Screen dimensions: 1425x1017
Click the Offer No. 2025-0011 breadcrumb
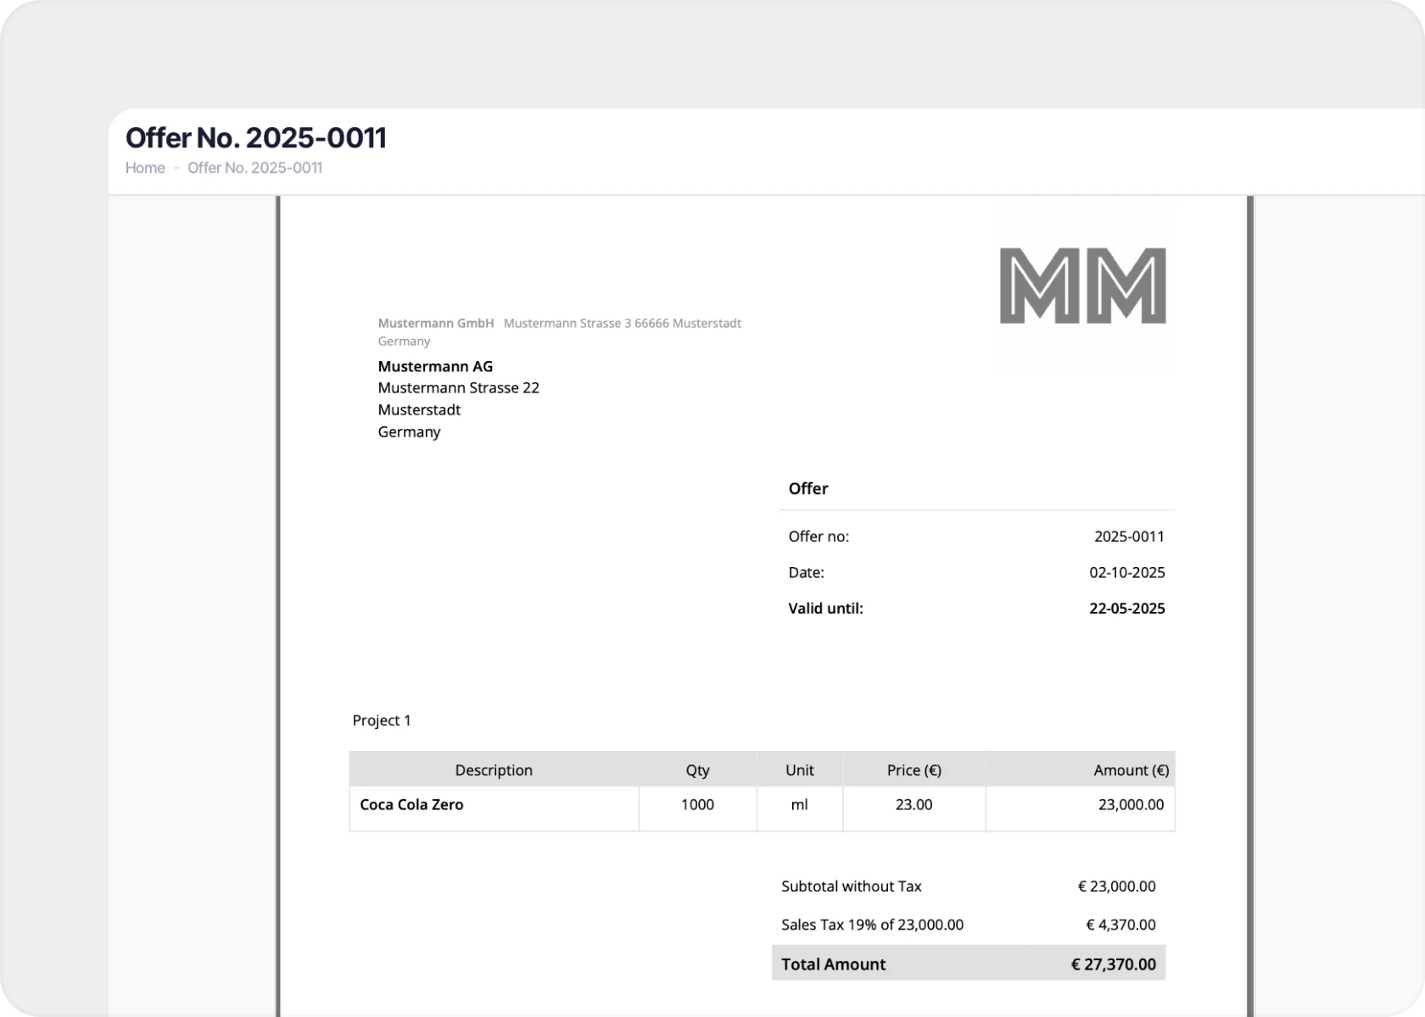(254, 168)
